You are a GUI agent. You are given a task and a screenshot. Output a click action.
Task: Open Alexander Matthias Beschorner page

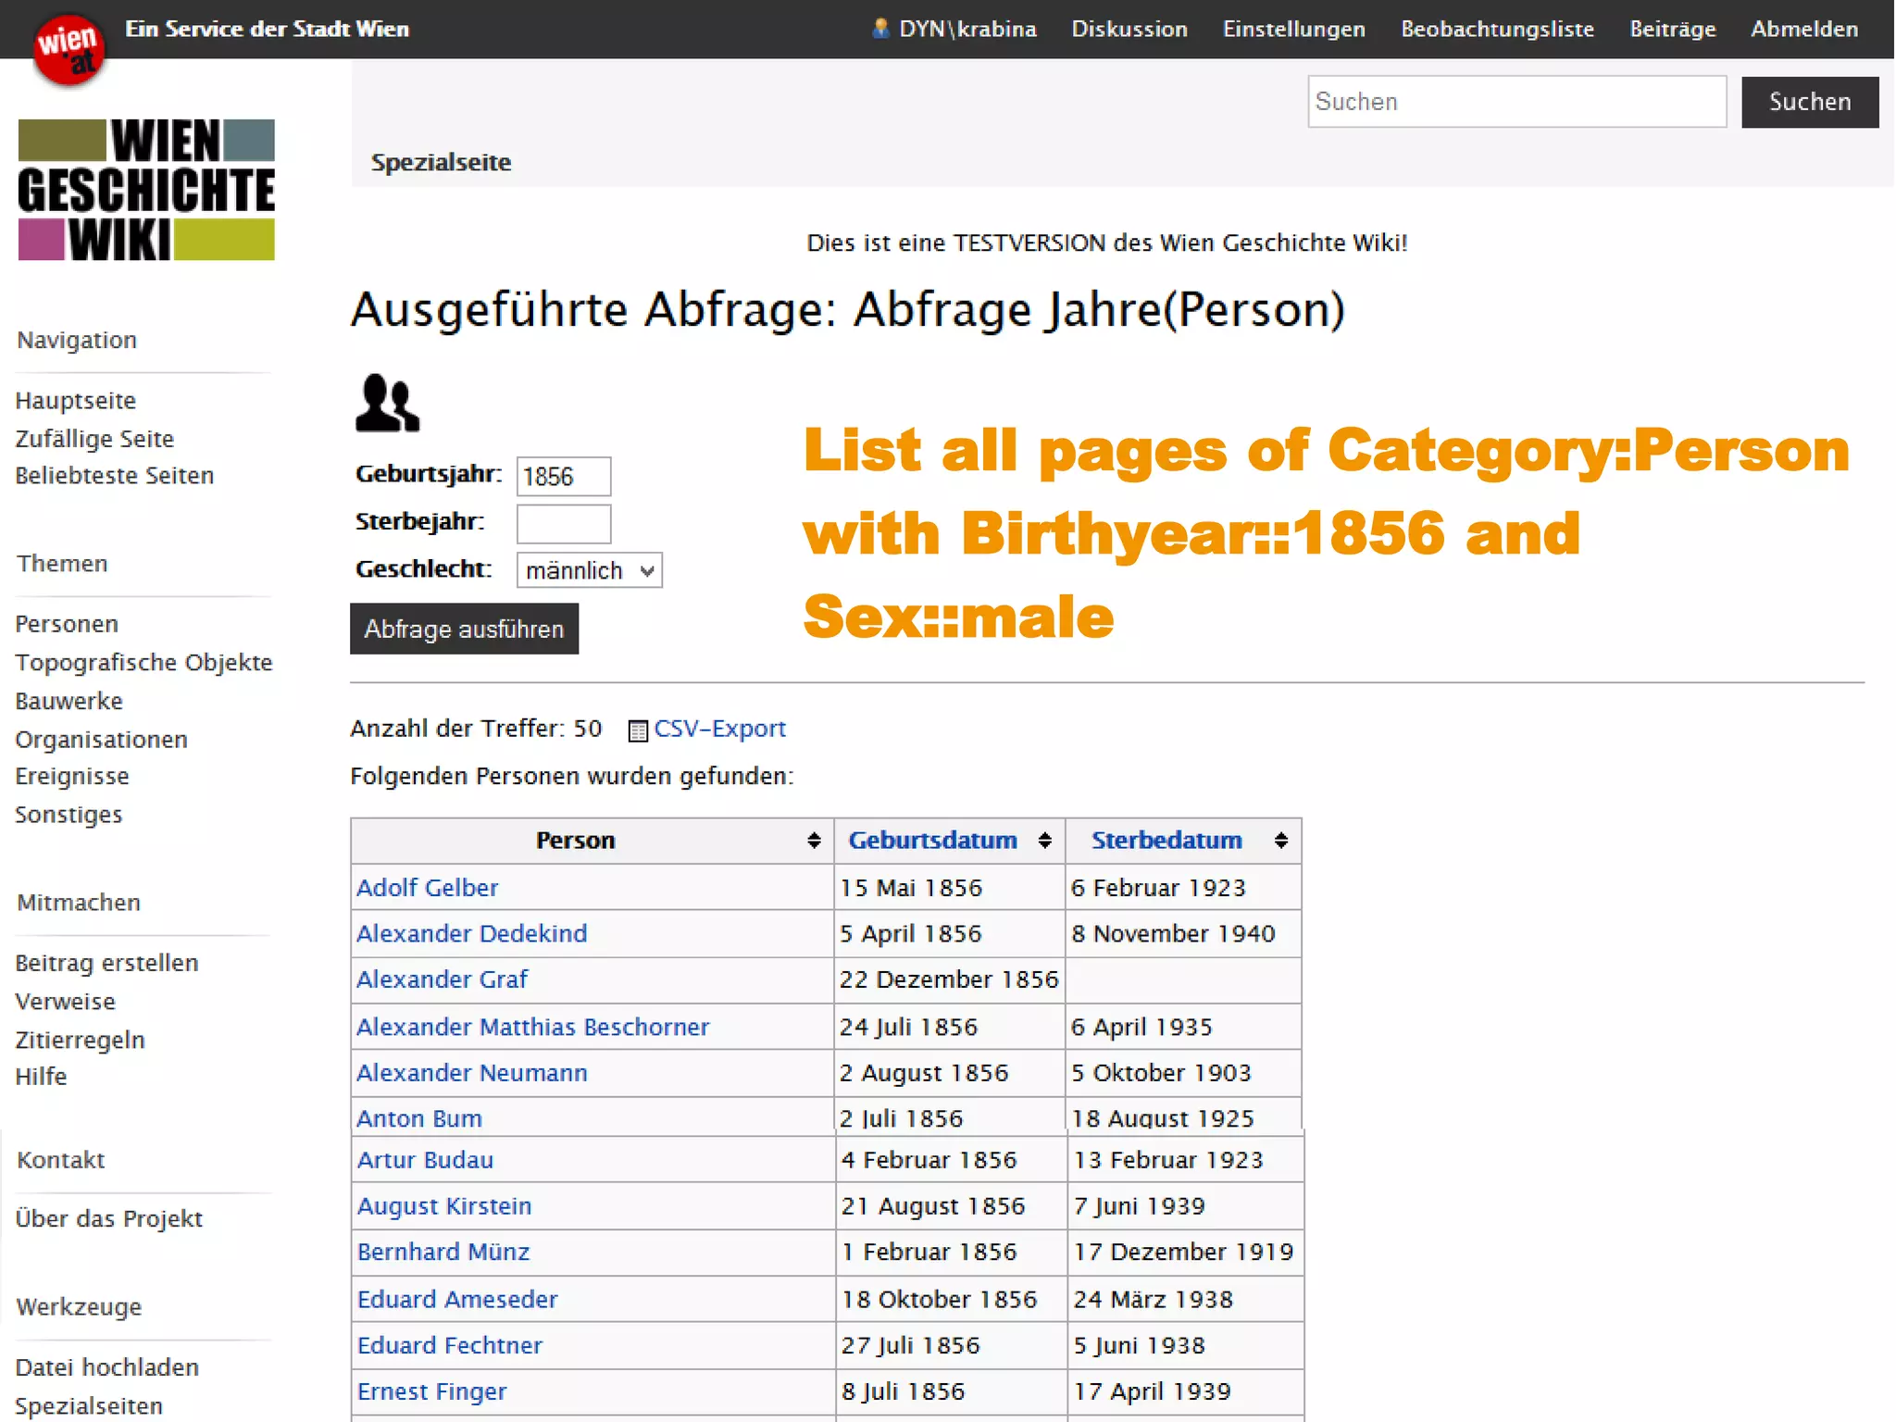click(533, 1027)
